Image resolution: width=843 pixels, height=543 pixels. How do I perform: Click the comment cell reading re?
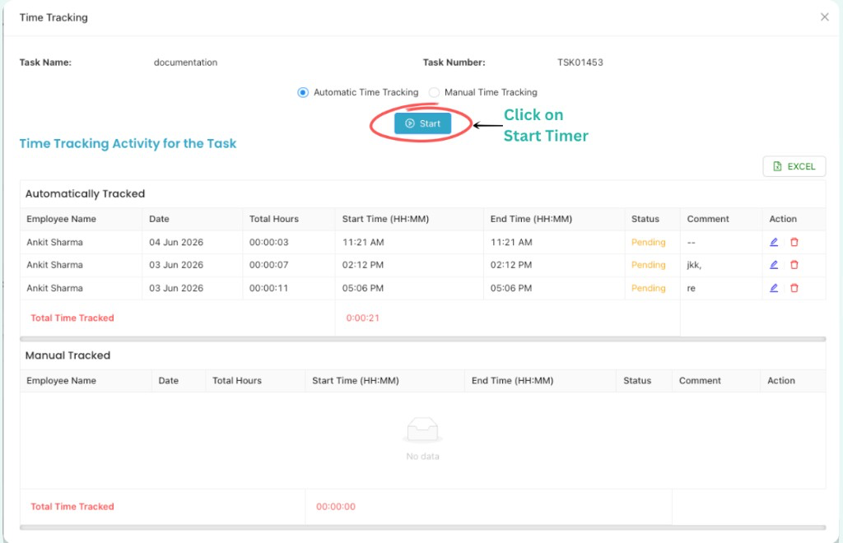click(692, 289)
